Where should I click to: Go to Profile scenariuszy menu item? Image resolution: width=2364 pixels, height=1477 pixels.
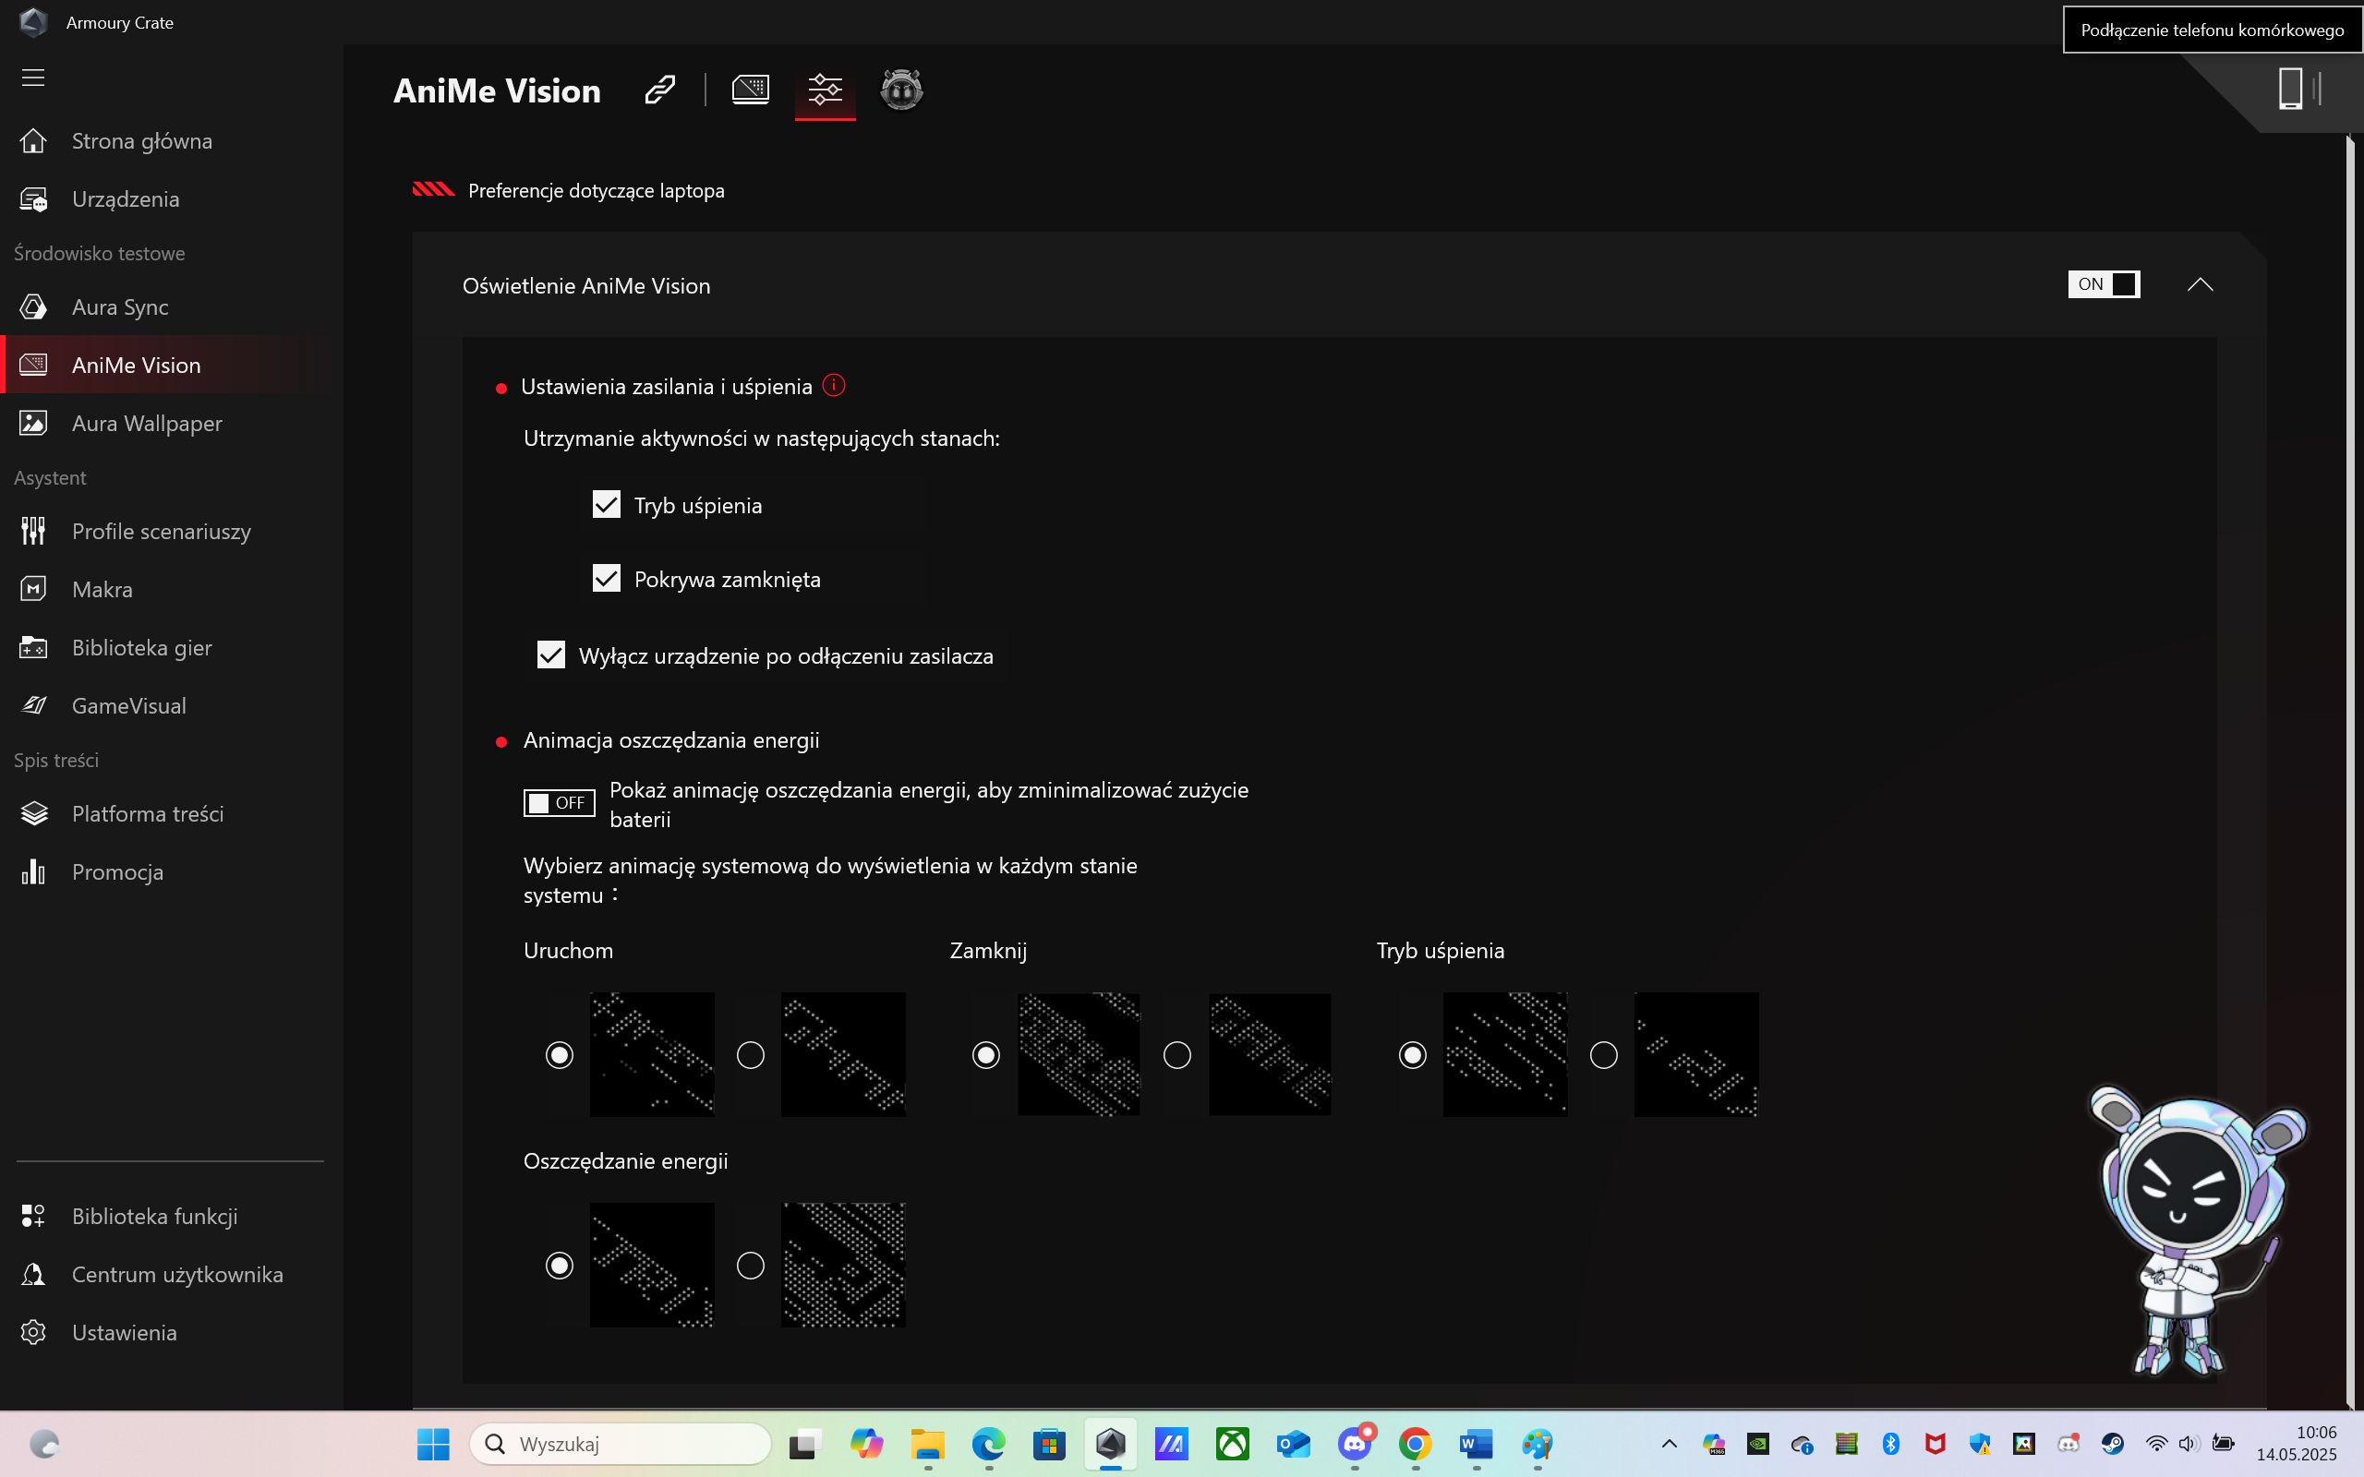tap(160, 532)
